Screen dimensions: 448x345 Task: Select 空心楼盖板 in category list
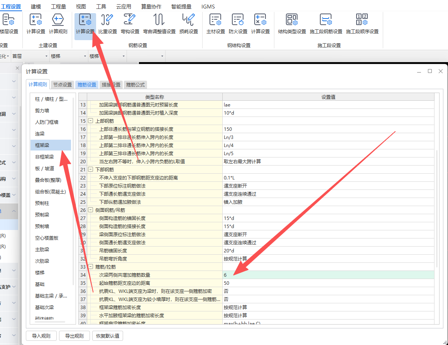[51, 238]
